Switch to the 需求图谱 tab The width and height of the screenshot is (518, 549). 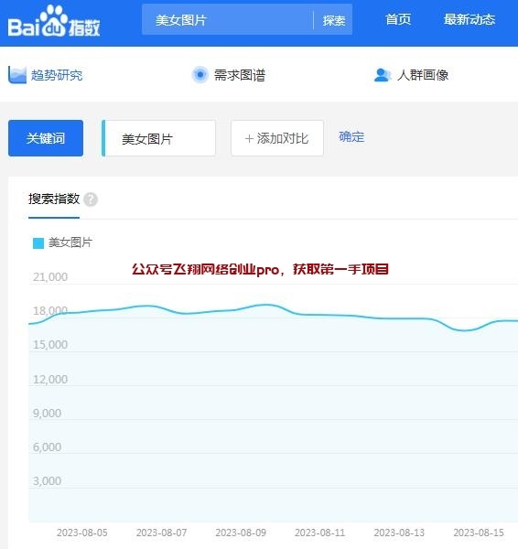(x=229, y=75)
